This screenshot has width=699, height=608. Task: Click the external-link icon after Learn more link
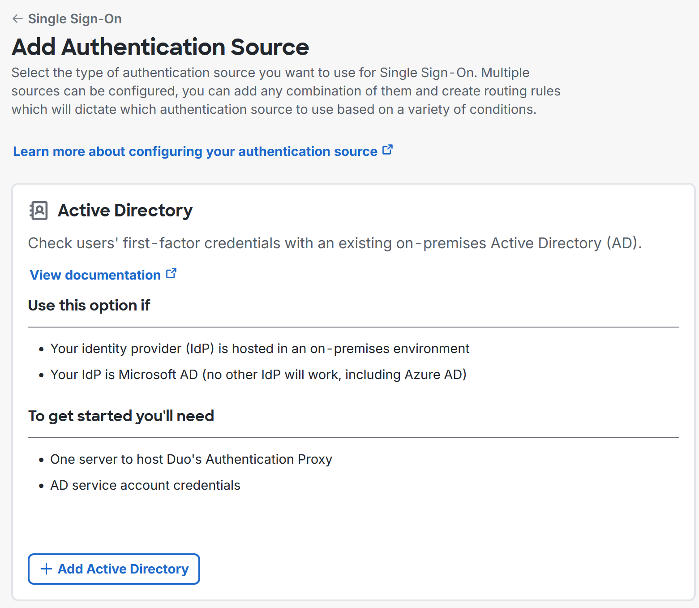pyautogui.click(x=387, y=149)
